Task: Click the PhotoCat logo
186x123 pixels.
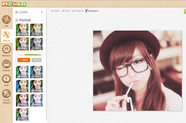Action: 14,4
